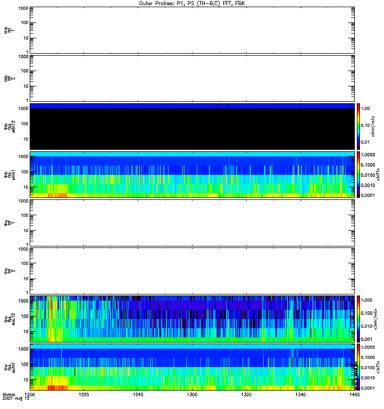Click the "1" y-axis tick of thc fff 2 panel
The image size is (384, 409).
pyautogui.click(x=27, y=292)
